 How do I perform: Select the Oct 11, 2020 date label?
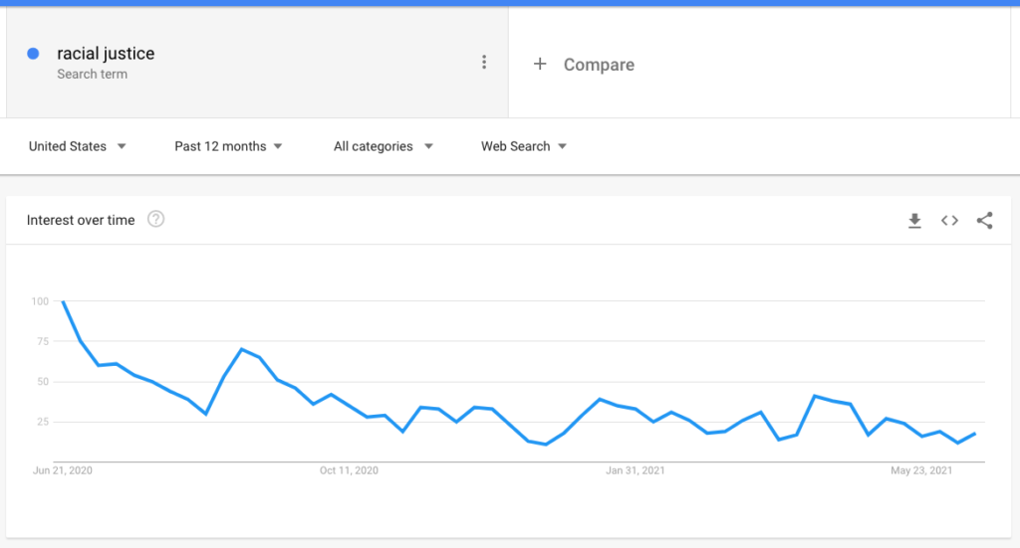[x=349, y=470]
